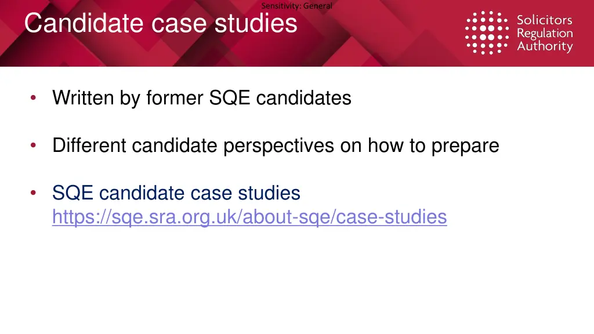The image size is (594, 334).
Task: Click the word Regulation in the logo
Action: tap(545, 33)
